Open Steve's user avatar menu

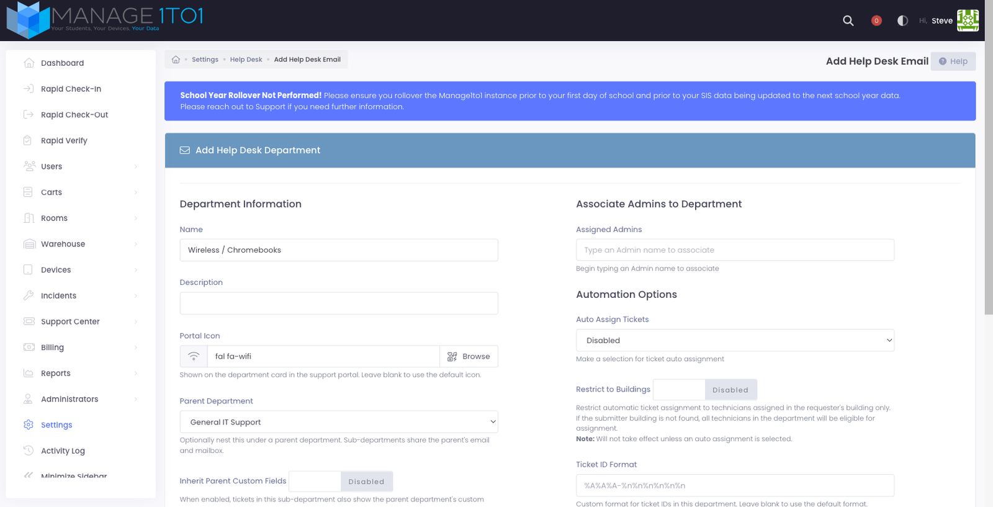coord(968,20)
